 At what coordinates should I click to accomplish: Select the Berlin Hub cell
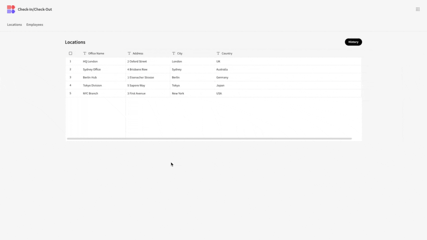tap(103, 77)
